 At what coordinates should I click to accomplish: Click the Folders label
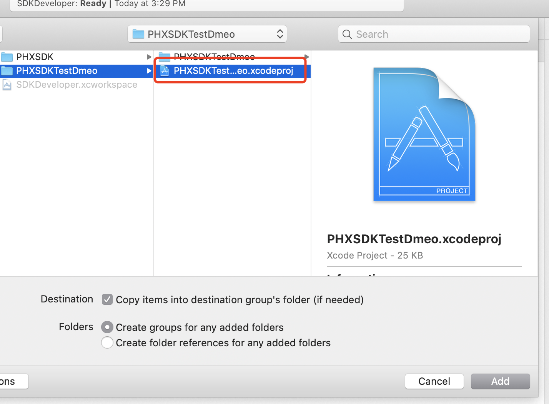coord(76,327)
